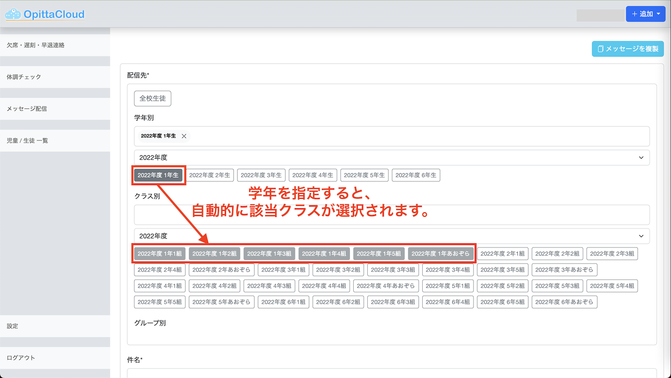
Task: Select 2022年度 2年4組 class
Action: click(x=159, y=270)
